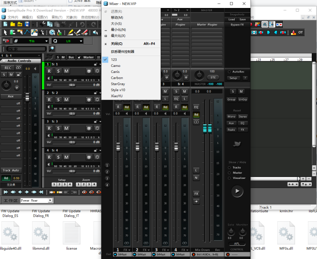
Task: Cut the selection with the scissors icon
Action: pos(43,24)
